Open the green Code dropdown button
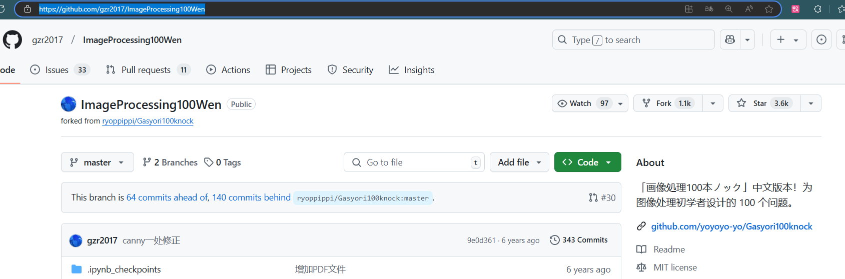 click(587, 162)
